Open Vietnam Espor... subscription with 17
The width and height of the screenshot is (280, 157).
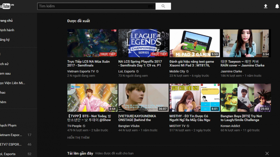pyautogui.click(x=16, y=135)
